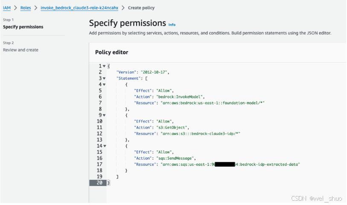Click the "Effect" key on line 10
Viewport: 347px width, 205px height.
click(x=143, y=122)
